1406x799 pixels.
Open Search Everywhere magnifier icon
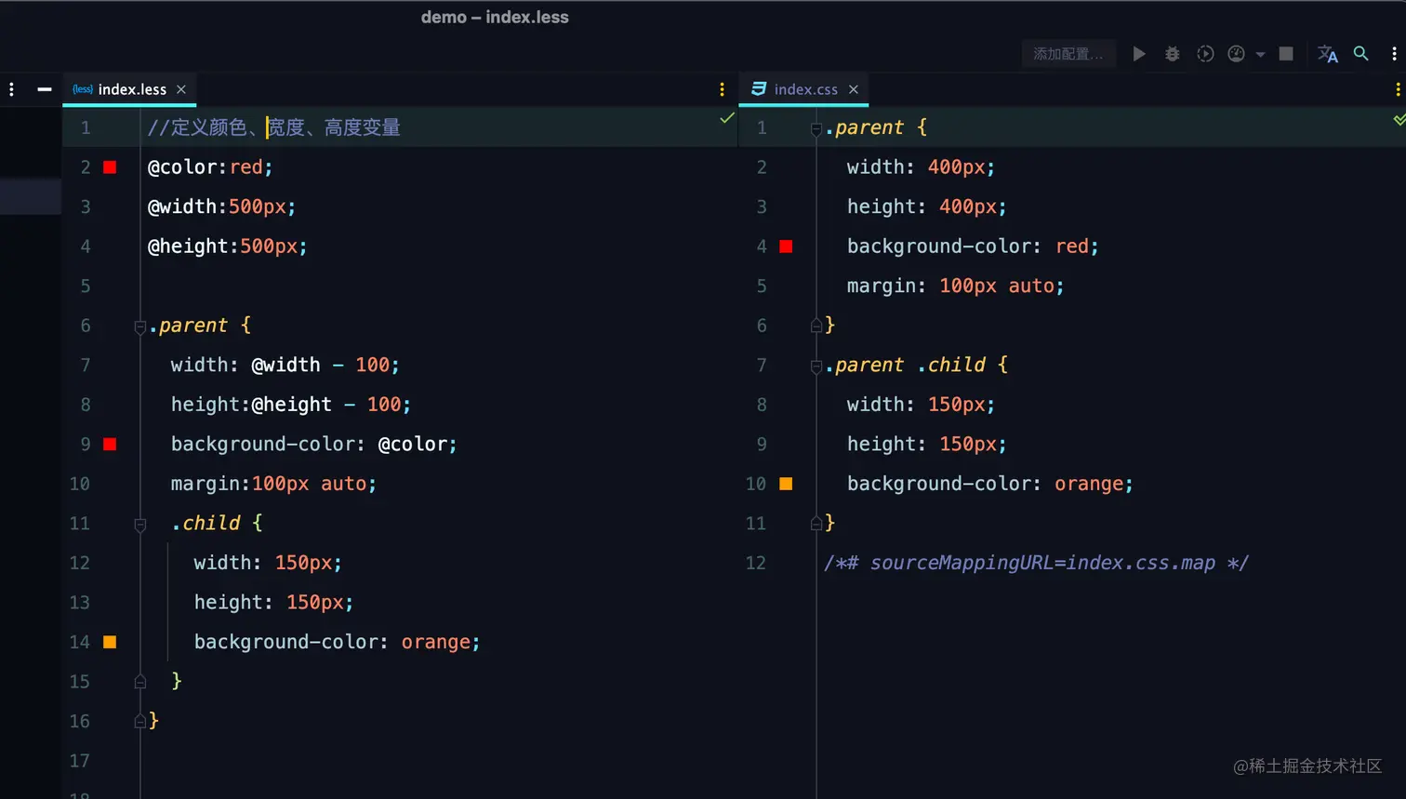coord(1361,54)
